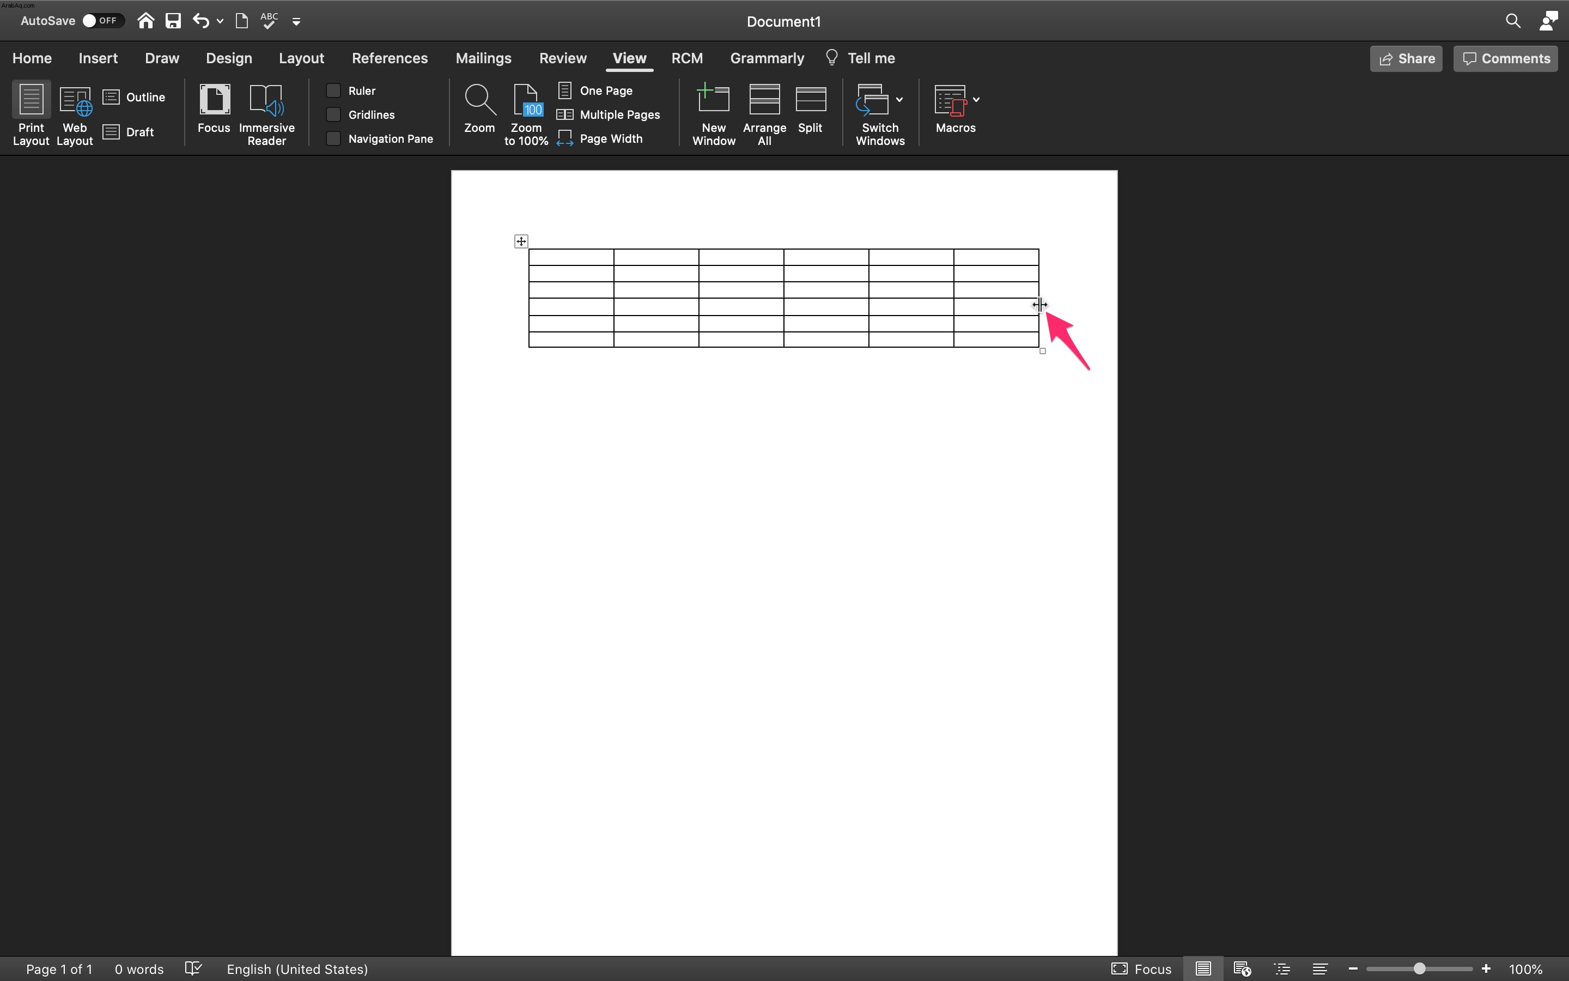Open Customize Quick Access Toolbar dropdown
The height and width of the screenshot is (981, 1569).
coord(296,21)
